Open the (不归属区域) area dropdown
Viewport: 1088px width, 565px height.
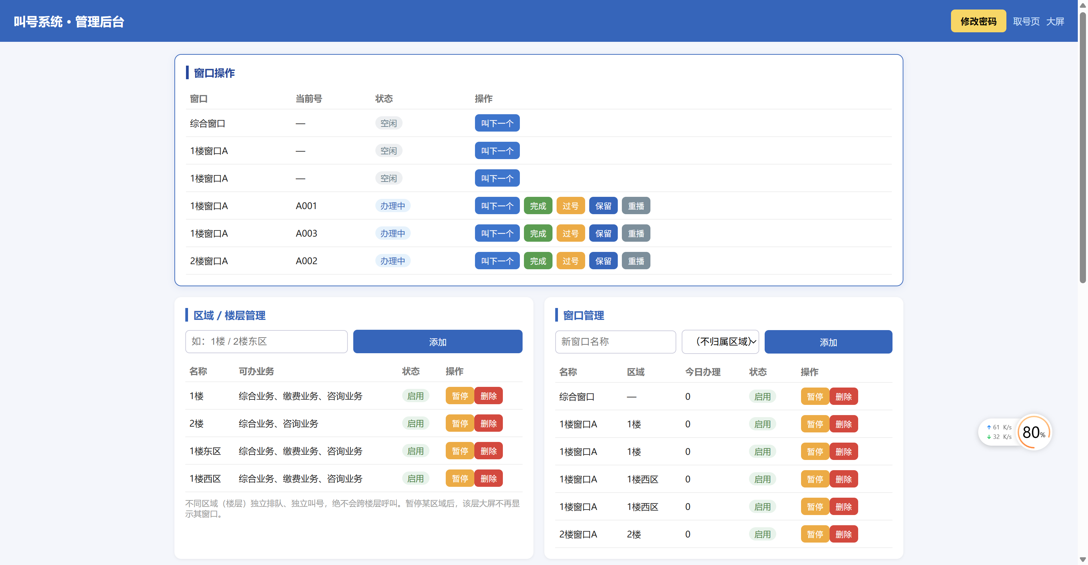click(720, 342)
